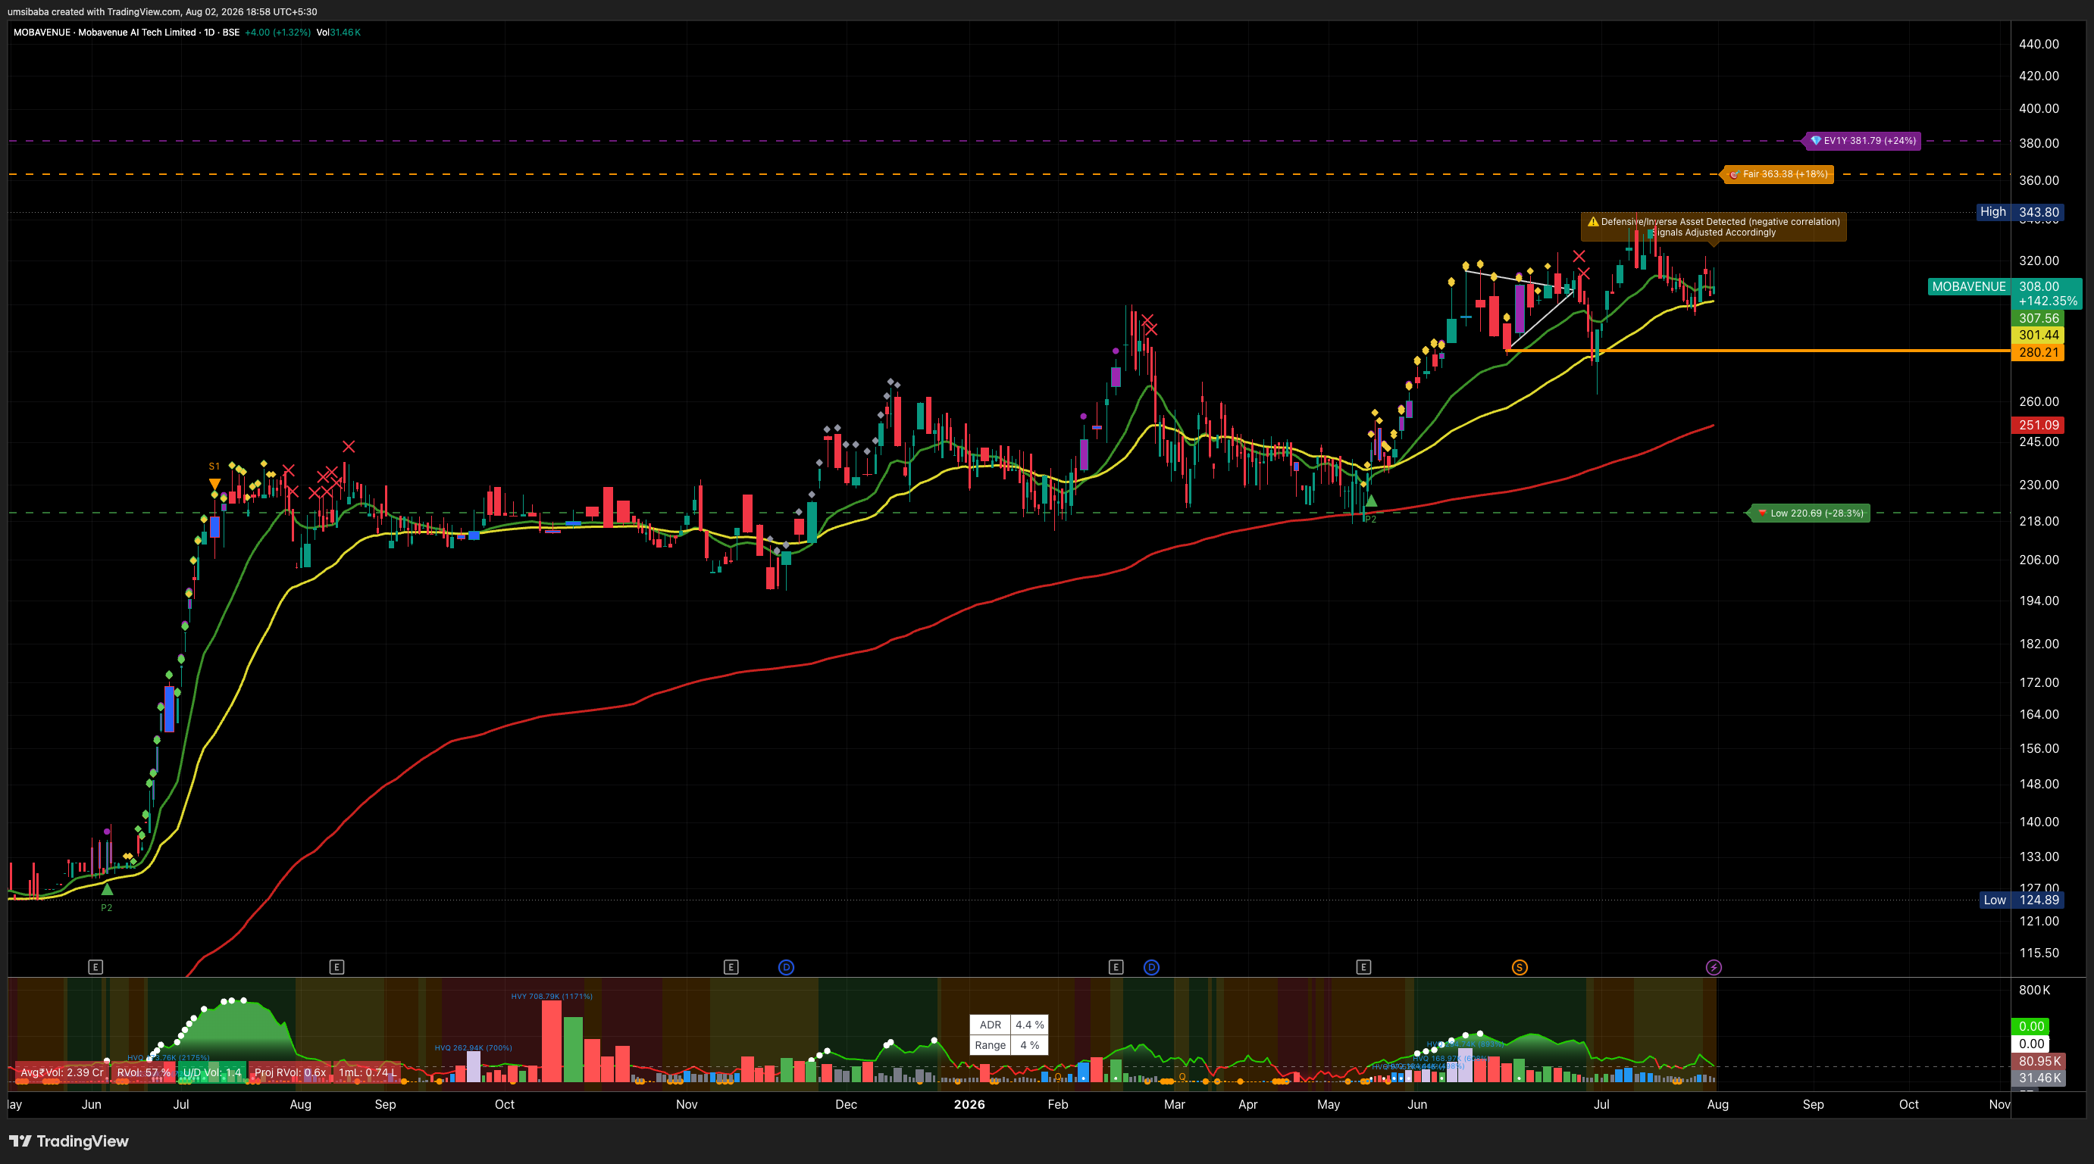Click the EV1Y 381.79 (+24%) label
Image resolution: width=2094 pixels, height=1164 pixels.
click(x=1862, y=141)
